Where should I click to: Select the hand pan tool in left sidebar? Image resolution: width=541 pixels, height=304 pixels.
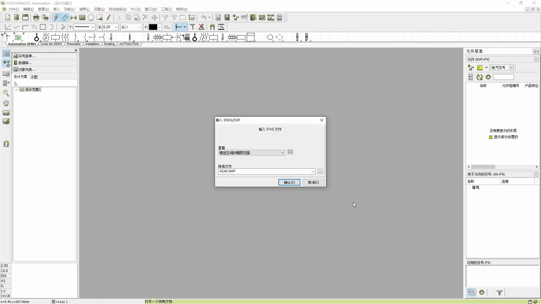pos(6,103)
